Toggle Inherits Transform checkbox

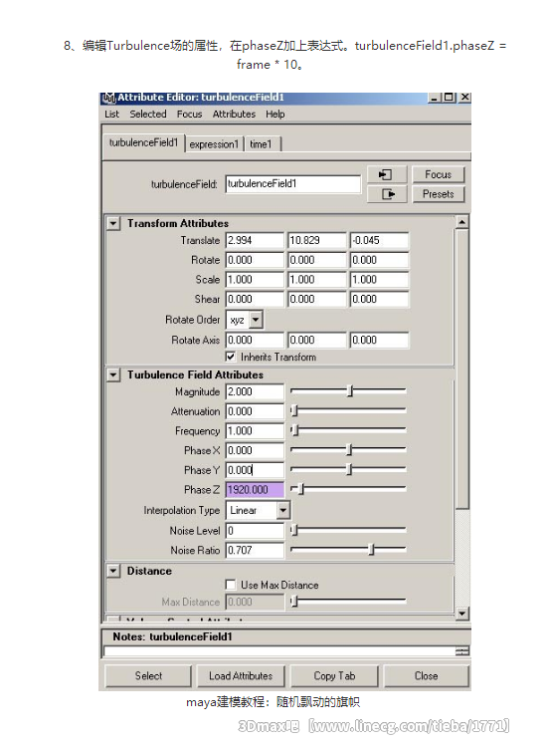click(x=231, y=357)
